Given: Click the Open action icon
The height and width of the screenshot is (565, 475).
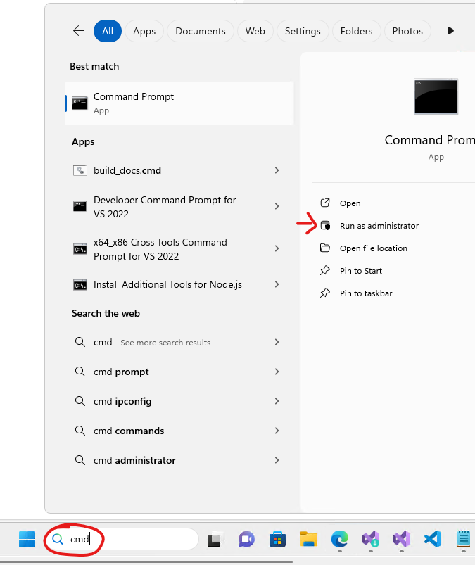Looking at the screenshot, I should point(325,203).
